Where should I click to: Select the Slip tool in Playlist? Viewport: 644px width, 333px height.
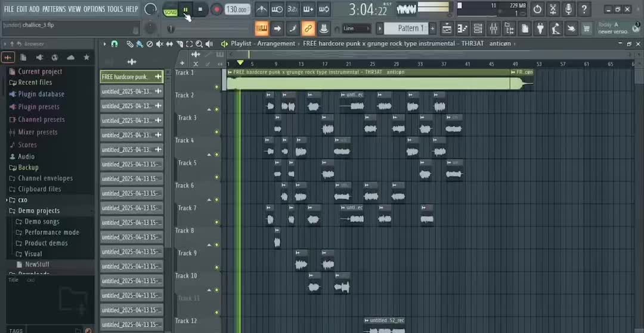tap(169, 44)
